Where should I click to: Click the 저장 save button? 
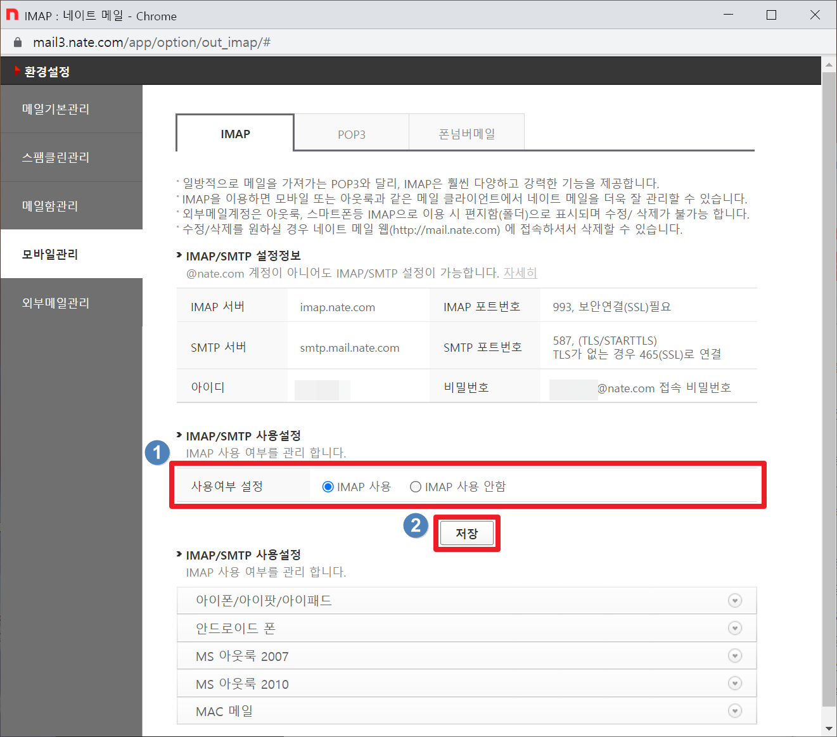467,534
